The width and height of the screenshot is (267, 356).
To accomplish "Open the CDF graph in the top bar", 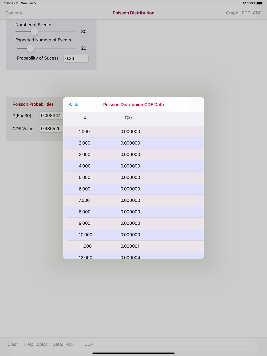I will click(x=257, y=13).
